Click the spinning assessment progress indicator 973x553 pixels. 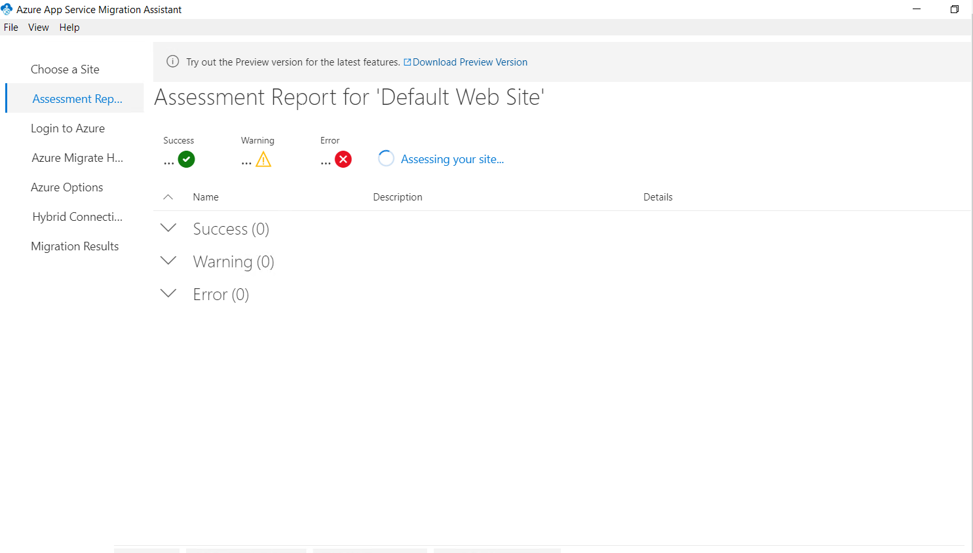(x=386, y=158)
